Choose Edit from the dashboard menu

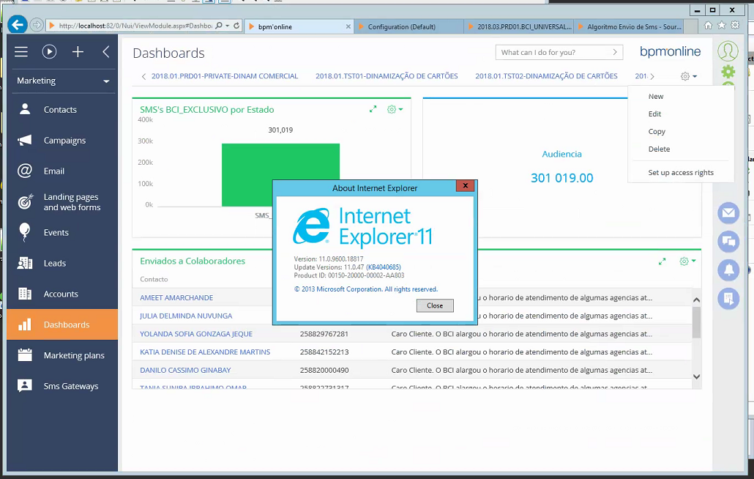pyautogui.click(x=654, y=114)
